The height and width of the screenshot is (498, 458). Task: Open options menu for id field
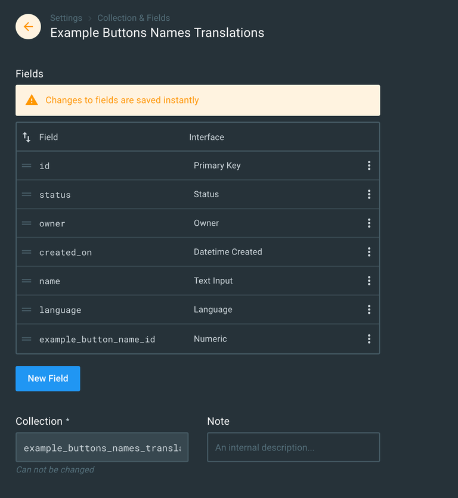(x=369, y=166)
